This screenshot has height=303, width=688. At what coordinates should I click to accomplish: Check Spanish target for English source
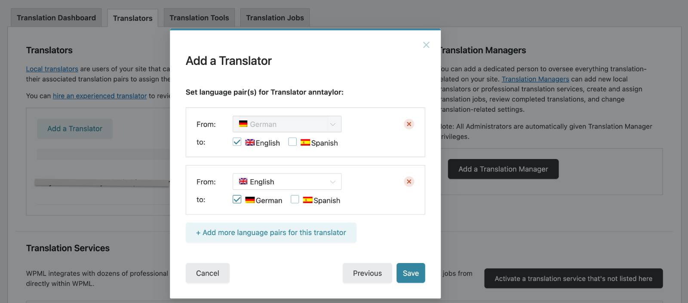tap(295, 199)
